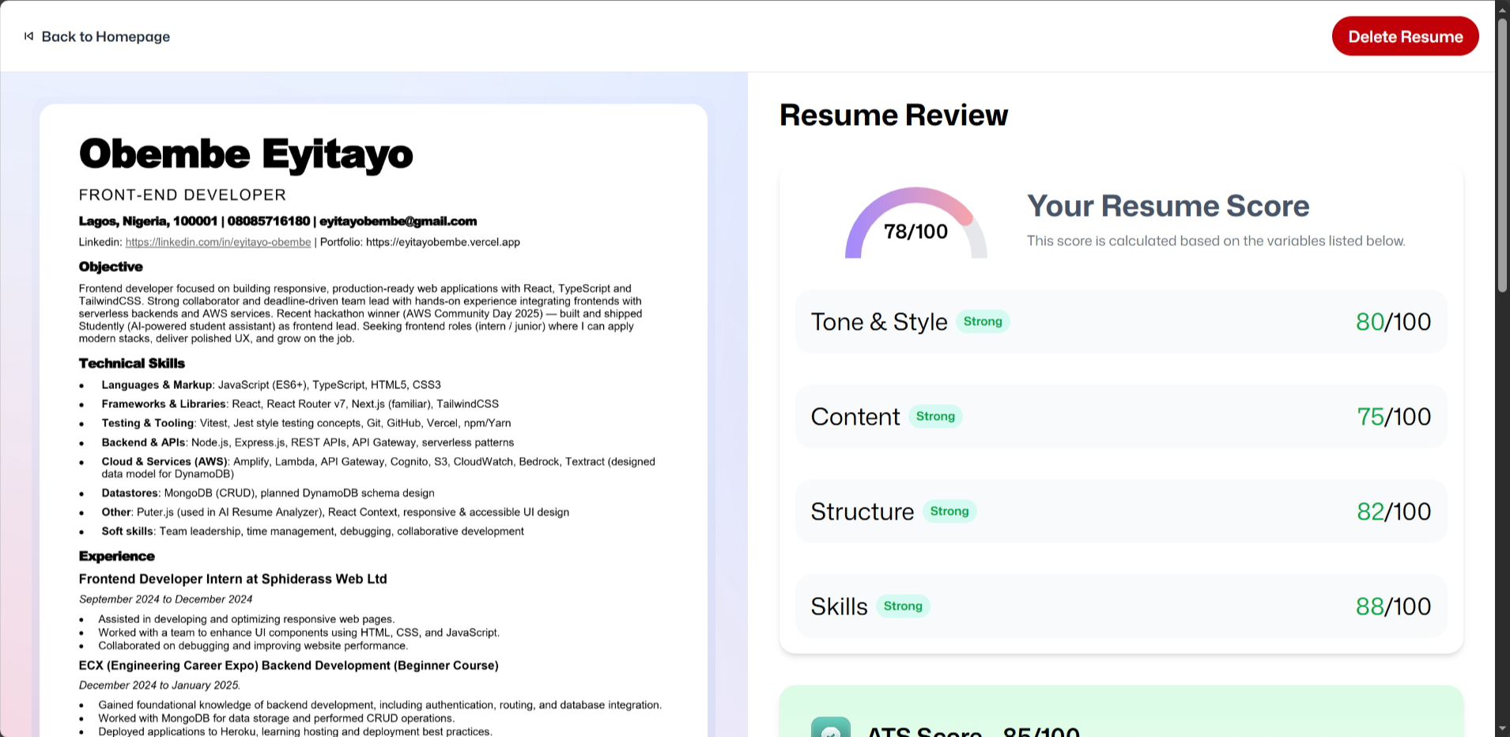Click the back arrow icon beside Back to Homepage
Screen dimensions: 1510x737
click(x=28, y=36)
